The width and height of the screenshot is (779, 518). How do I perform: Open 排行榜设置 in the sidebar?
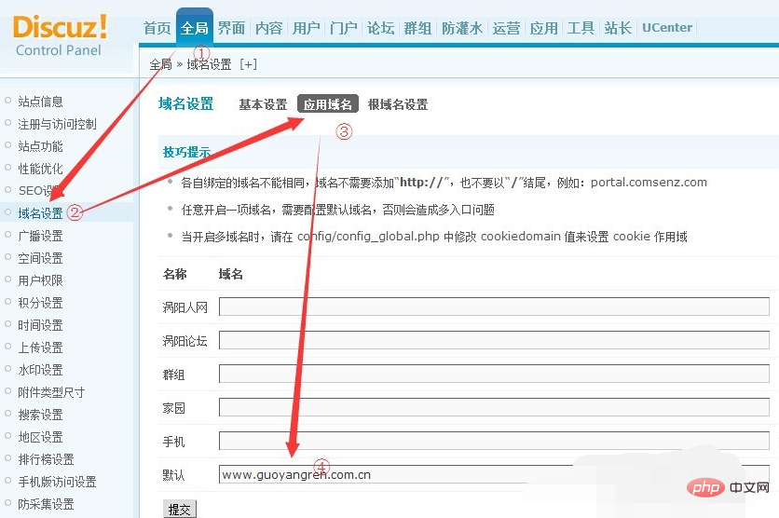pyautogui.click(x=46, y=459)
